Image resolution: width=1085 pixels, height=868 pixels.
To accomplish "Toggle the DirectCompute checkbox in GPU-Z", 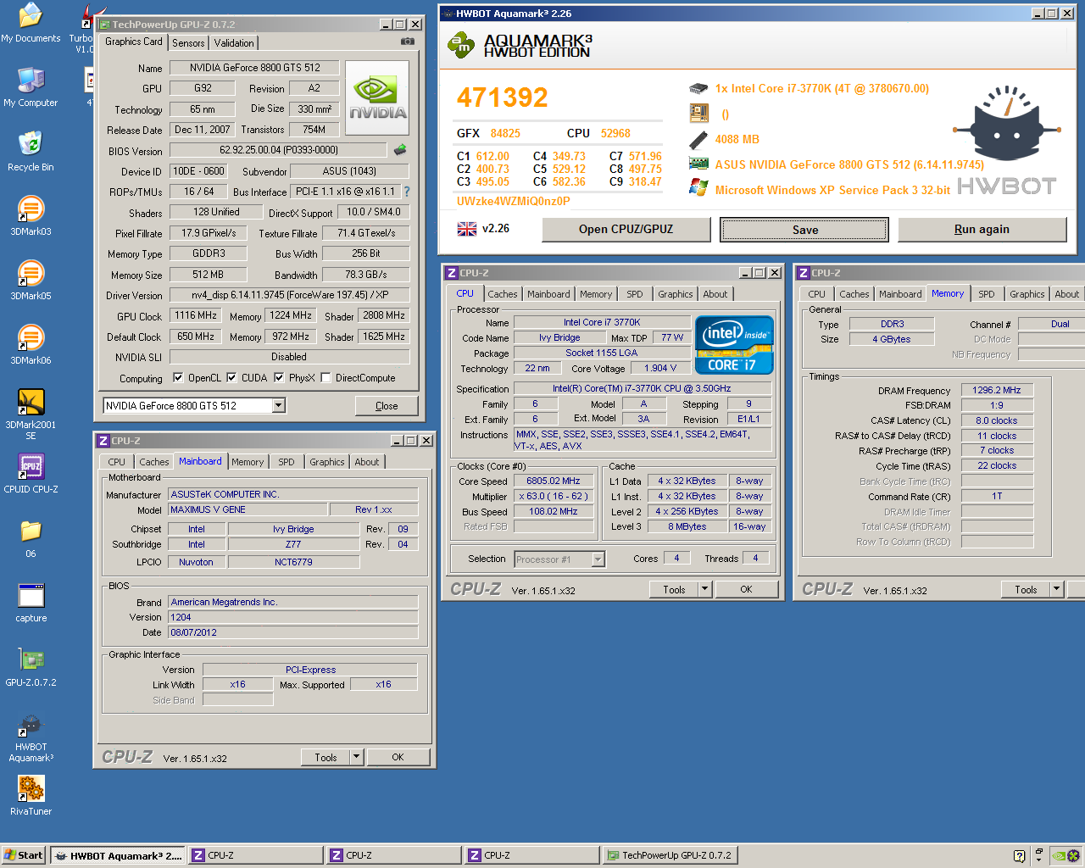I will click(x=325, y=378).
